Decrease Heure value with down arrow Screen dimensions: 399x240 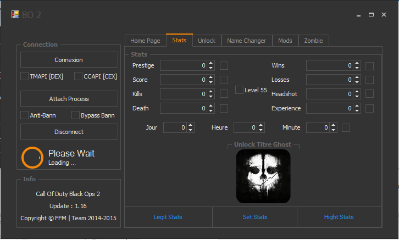[x=261, y=130]
